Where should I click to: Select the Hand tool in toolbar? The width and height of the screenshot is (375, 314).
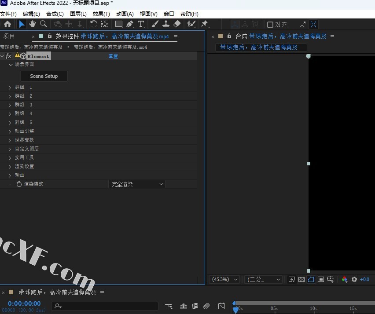click(x=33, y=24)
